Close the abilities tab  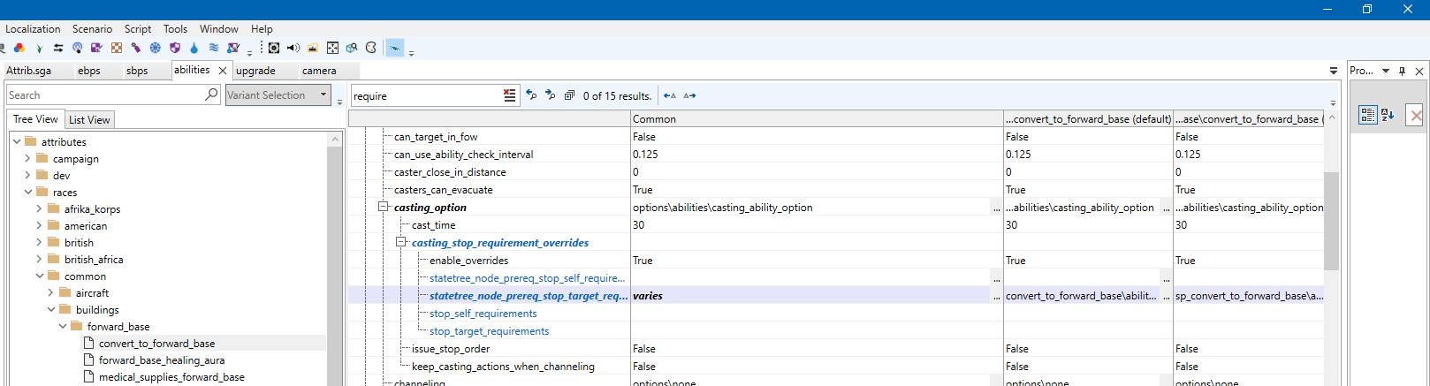tap(223, 71)
